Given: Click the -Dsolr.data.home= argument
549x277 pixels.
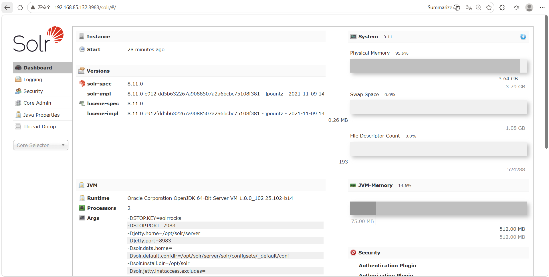Looking at the screenshot, I should pyautogui.click(x=150, y=248).
